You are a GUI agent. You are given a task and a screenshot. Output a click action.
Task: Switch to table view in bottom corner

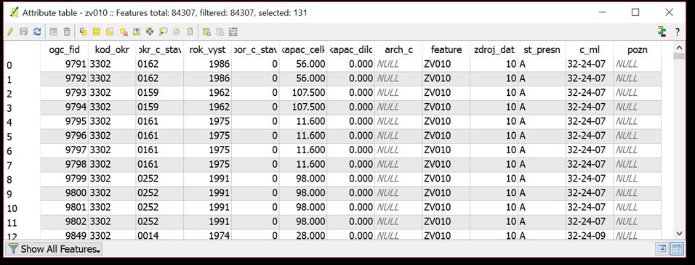[677, 248]
